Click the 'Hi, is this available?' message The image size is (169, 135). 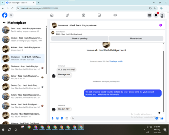point(67,70)
